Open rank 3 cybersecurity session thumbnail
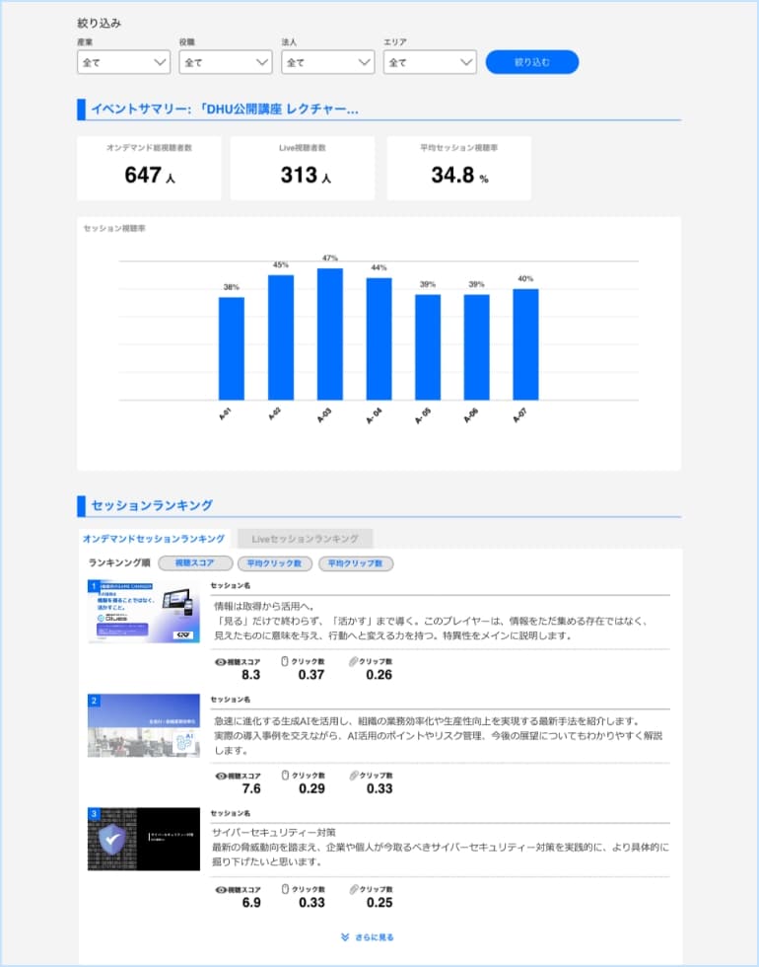759x967 pixels. pos(144,839)
